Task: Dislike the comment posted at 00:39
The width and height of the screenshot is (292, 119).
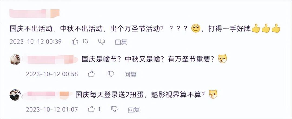Action: tap(101, 42)
